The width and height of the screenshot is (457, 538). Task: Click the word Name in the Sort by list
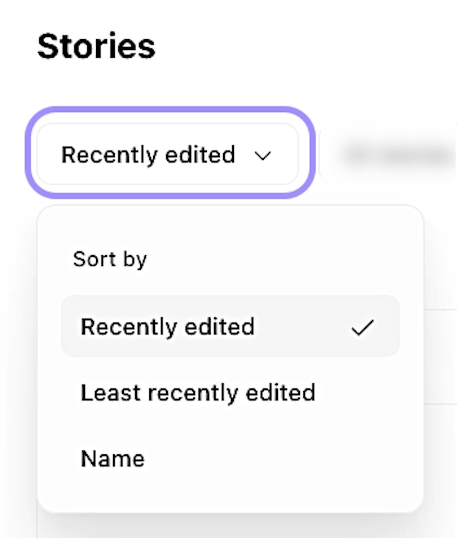pos(113,459)
